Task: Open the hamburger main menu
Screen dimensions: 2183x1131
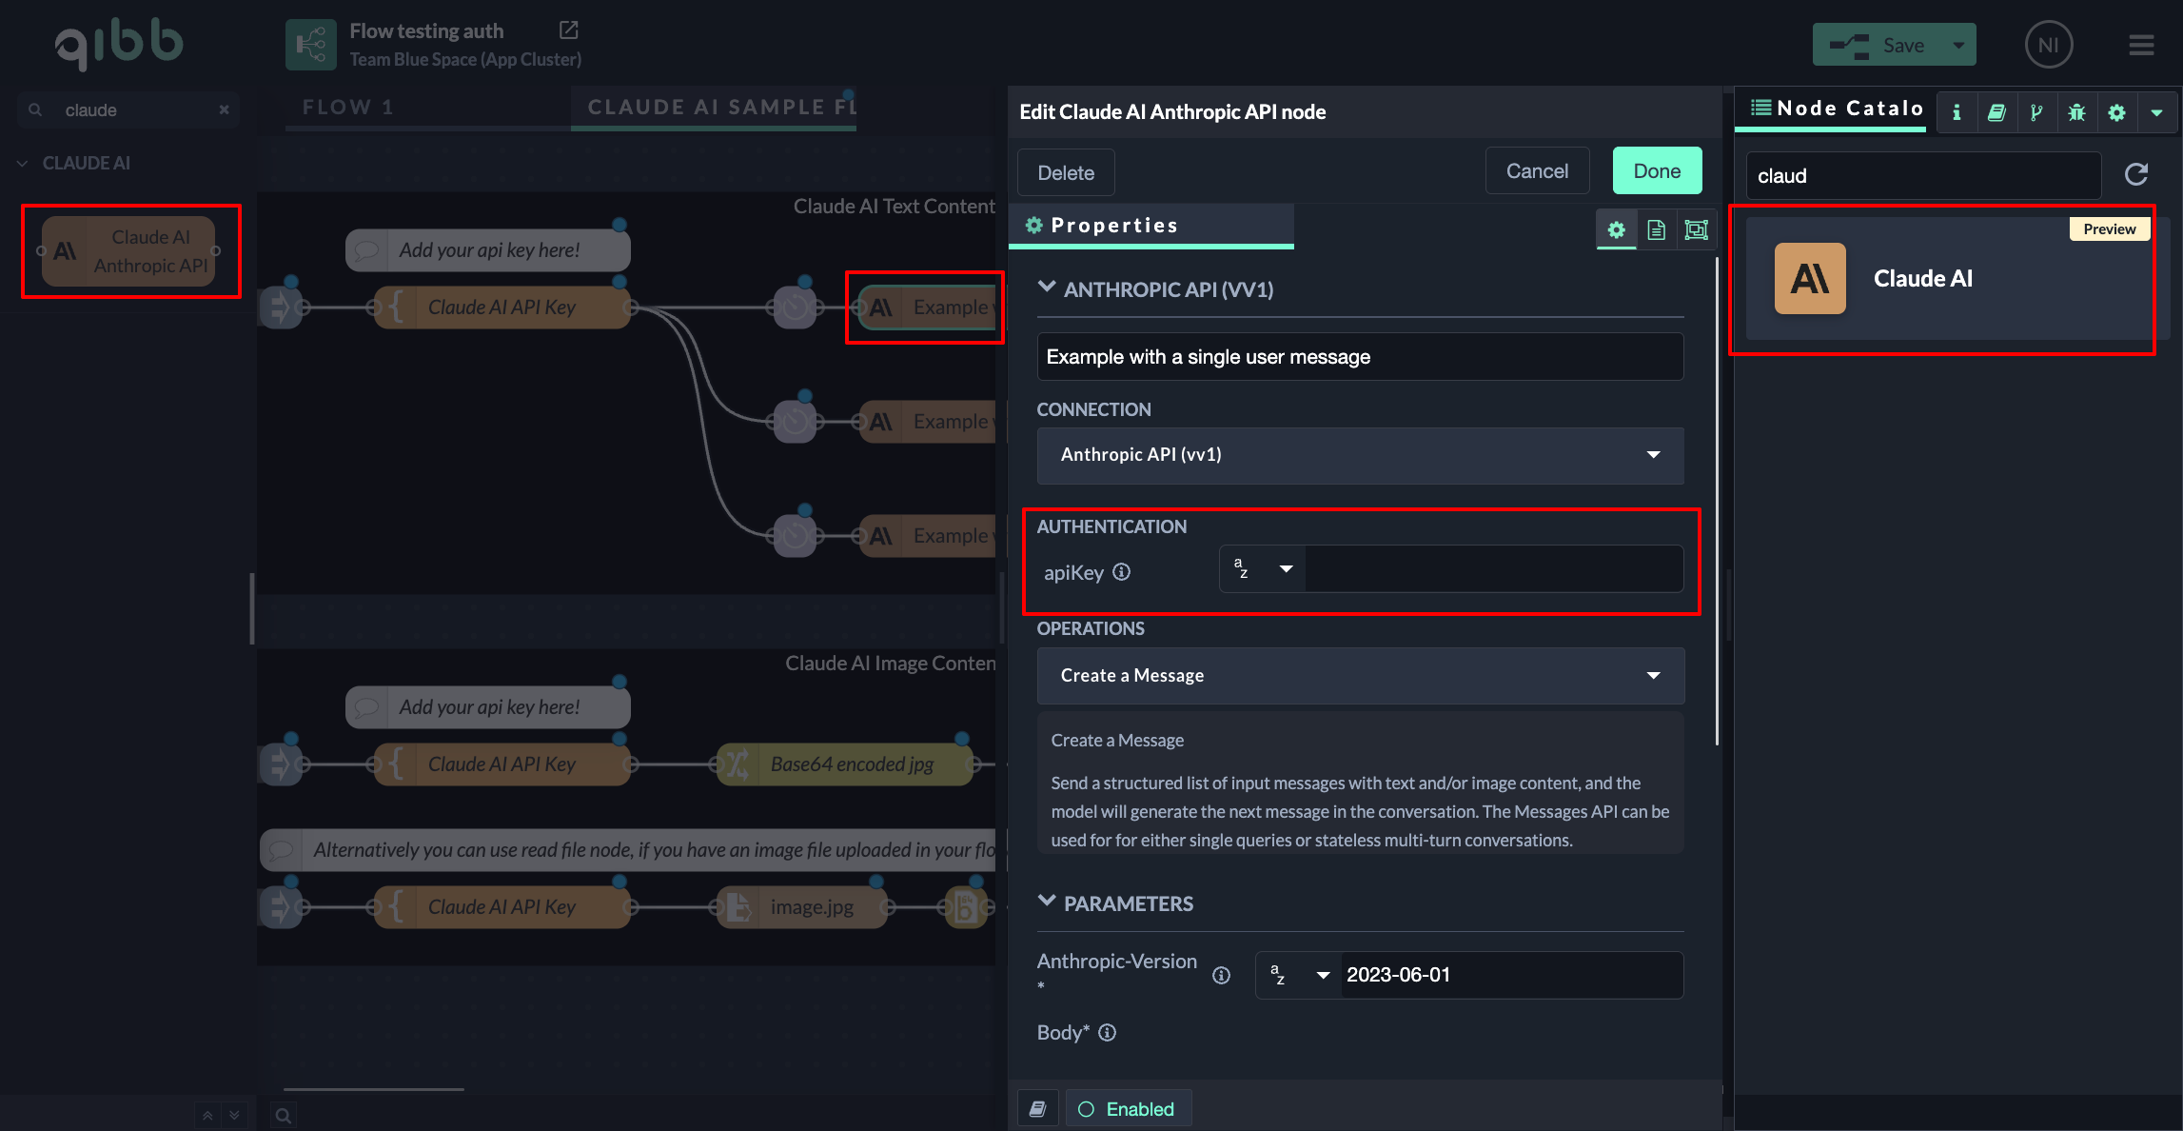Action: [2141, 45]
